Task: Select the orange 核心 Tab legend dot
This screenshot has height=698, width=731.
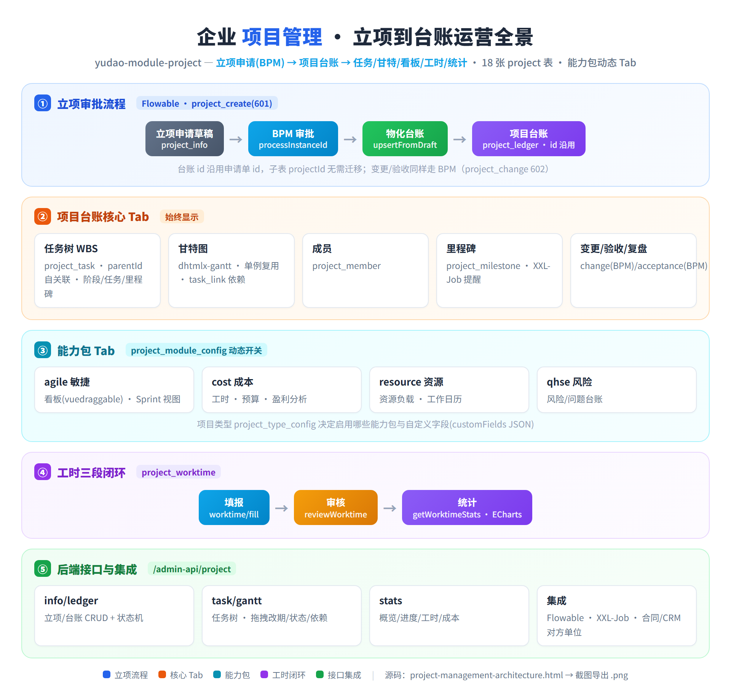Action: (162, 674)
